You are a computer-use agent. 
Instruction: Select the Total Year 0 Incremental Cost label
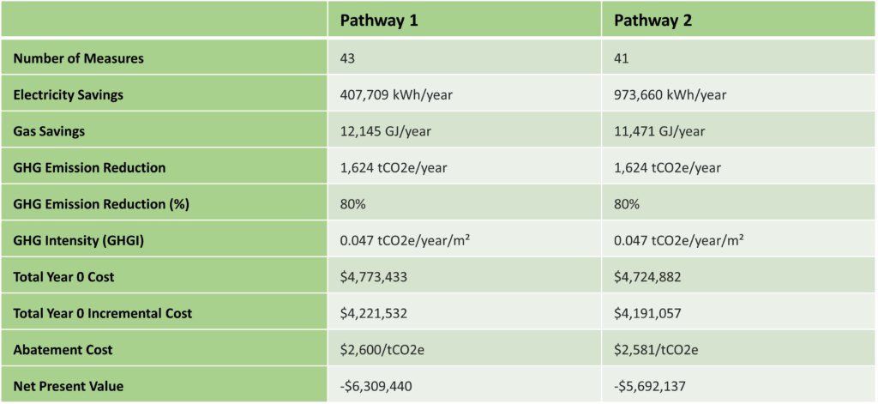[x=103, y=313]
